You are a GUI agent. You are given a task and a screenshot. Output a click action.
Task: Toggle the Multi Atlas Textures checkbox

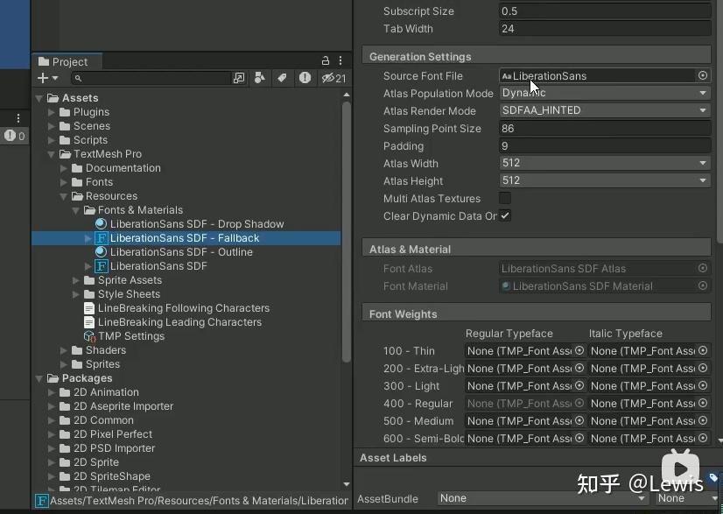click(x=504, y=199)
